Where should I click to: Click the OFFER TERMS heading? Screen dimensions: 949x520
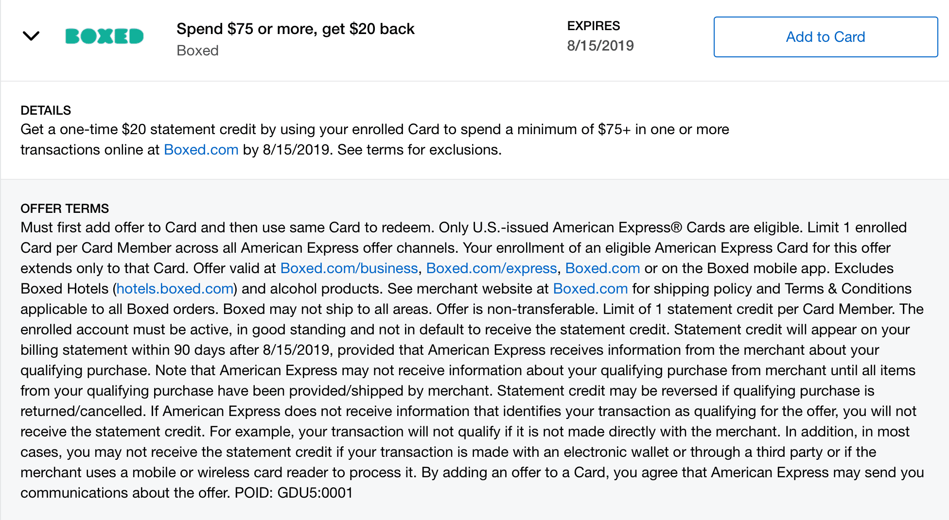pos(65,208)
